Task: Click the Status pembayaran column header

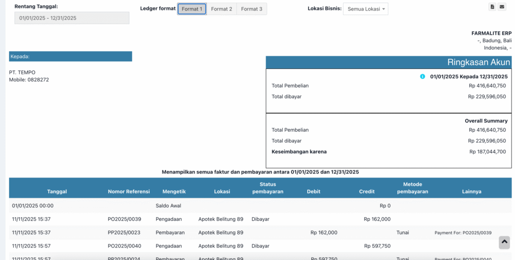Action: [268, 188]
